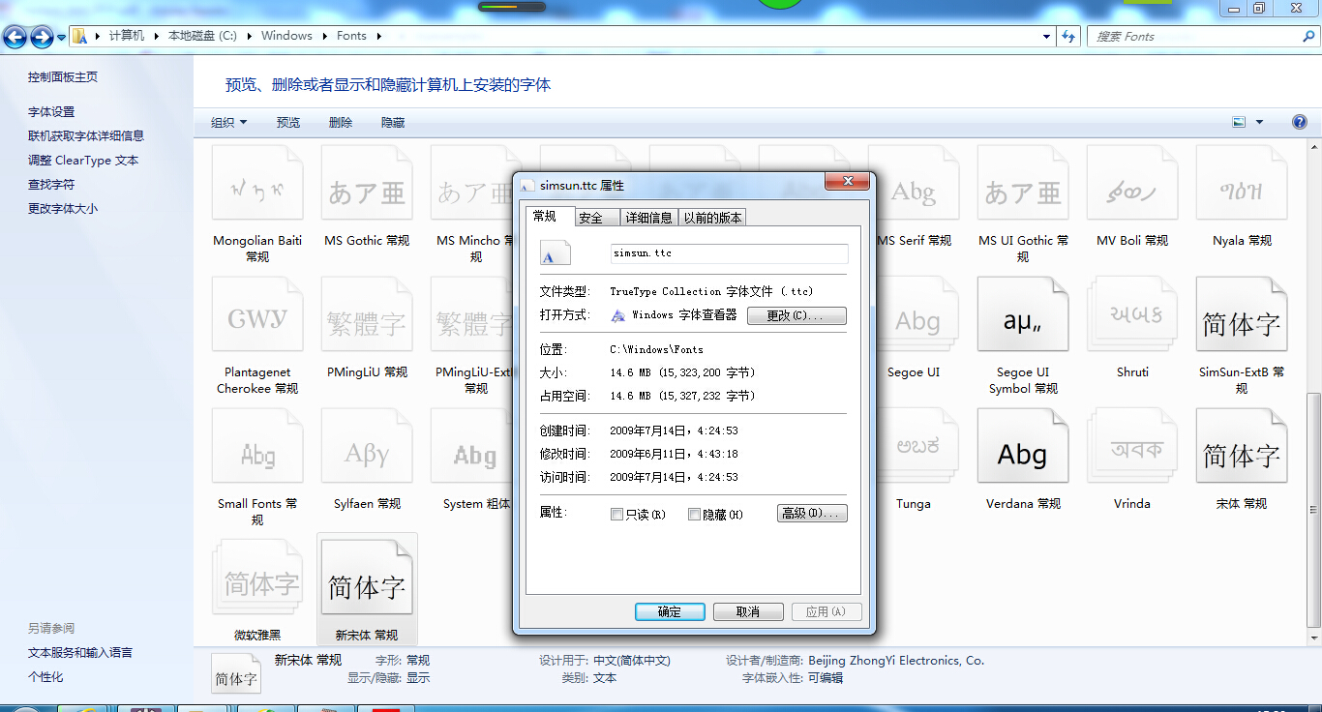Click the 计算机 breadcrumb segment

click(127, 36)
